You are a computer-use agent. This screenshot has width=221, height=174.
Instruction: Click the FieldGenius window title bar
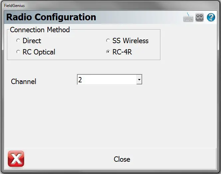click(x=100, y=5)
